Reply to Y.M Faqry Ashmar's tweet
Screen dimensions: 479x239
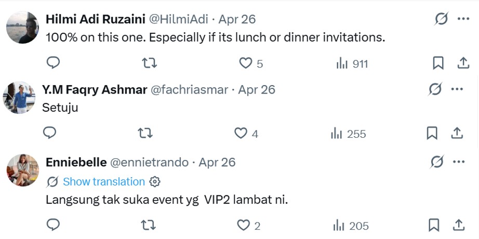point(49,134)
